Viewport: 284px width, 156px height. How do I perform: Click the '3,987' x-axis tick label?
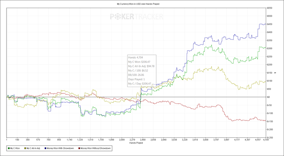[x=226, y=140]
